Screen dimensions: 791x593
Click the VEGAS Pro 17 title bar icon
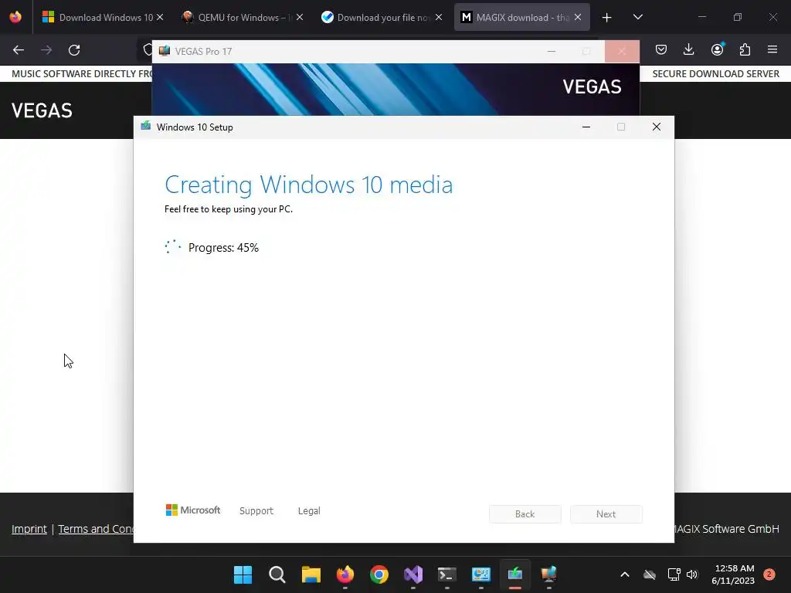point(165,51)
